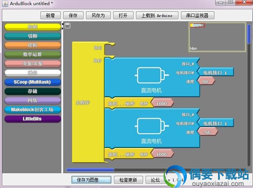Edit first delay value 1000
This screenshot has width=253, height=188.
click(x=162, y=103)
